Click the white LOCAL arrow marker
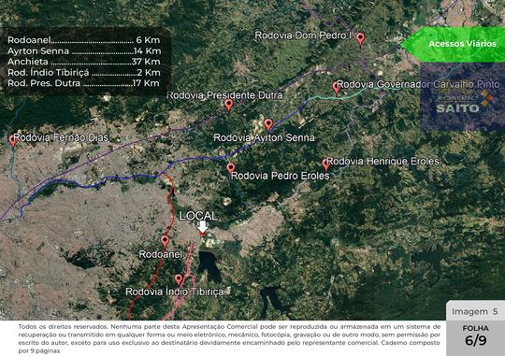 pyautogui.click(x=202, y=227)
